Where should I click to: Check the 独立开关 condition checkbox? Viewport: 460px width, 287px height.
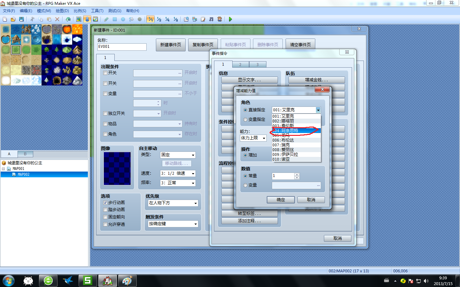click(105, 114)
